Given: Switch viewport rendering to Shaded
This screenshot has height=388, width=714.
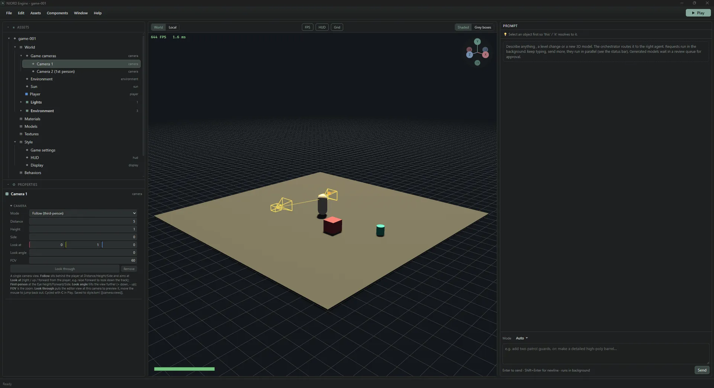Looking at the screenshot, I should pyautogui.click(x=463, y=27).
